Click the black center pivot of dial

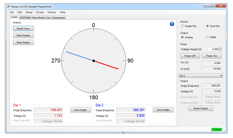pyautogui.click(x=94, y=61)
